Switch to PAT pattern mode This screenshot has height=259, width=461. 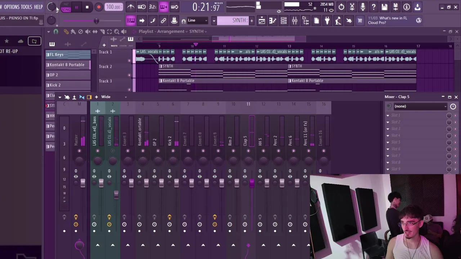(66, 5)
